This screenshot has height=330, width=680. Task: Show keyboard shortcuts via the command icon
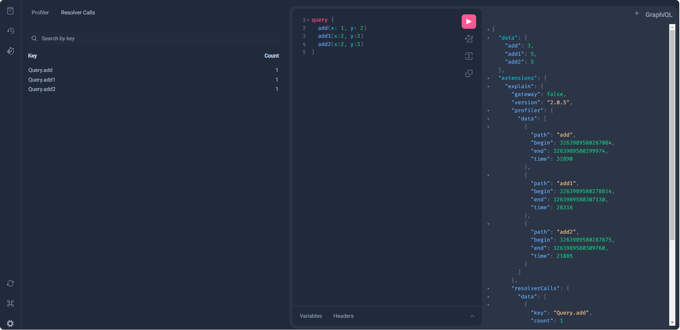[x=10, y=303]
